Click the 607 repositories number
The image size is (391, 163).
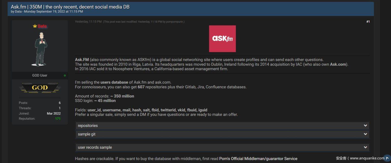[141, 87]
